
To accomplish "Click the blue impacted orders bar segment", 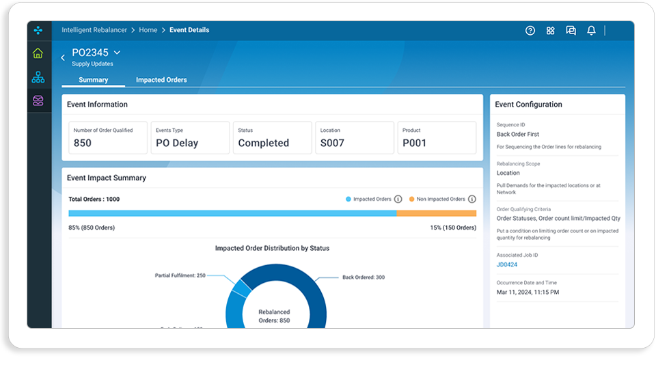I will [232, 213].
